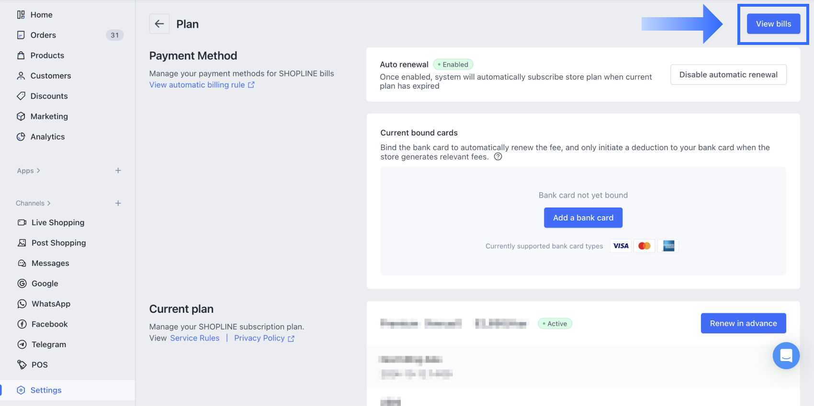The image size is (814, 406).
Task: Go to Orders in the sidebar
Action: tap(43, 35)
